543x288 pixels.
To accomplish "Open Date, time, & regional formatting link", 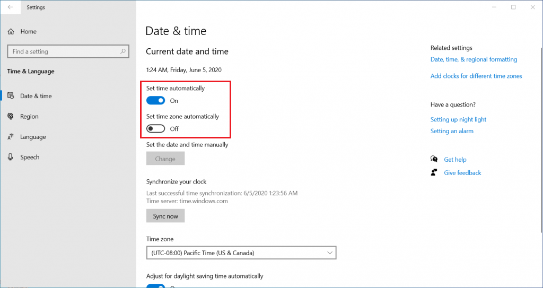I will coord(474,59).
